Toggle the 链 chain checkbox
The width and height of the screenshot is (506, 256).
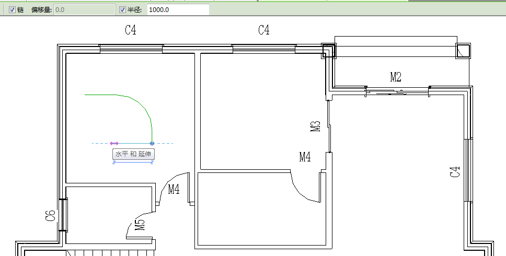(12, 10)
